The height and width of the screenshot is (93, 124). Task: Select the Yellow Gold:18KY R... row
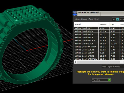[99, 41]
